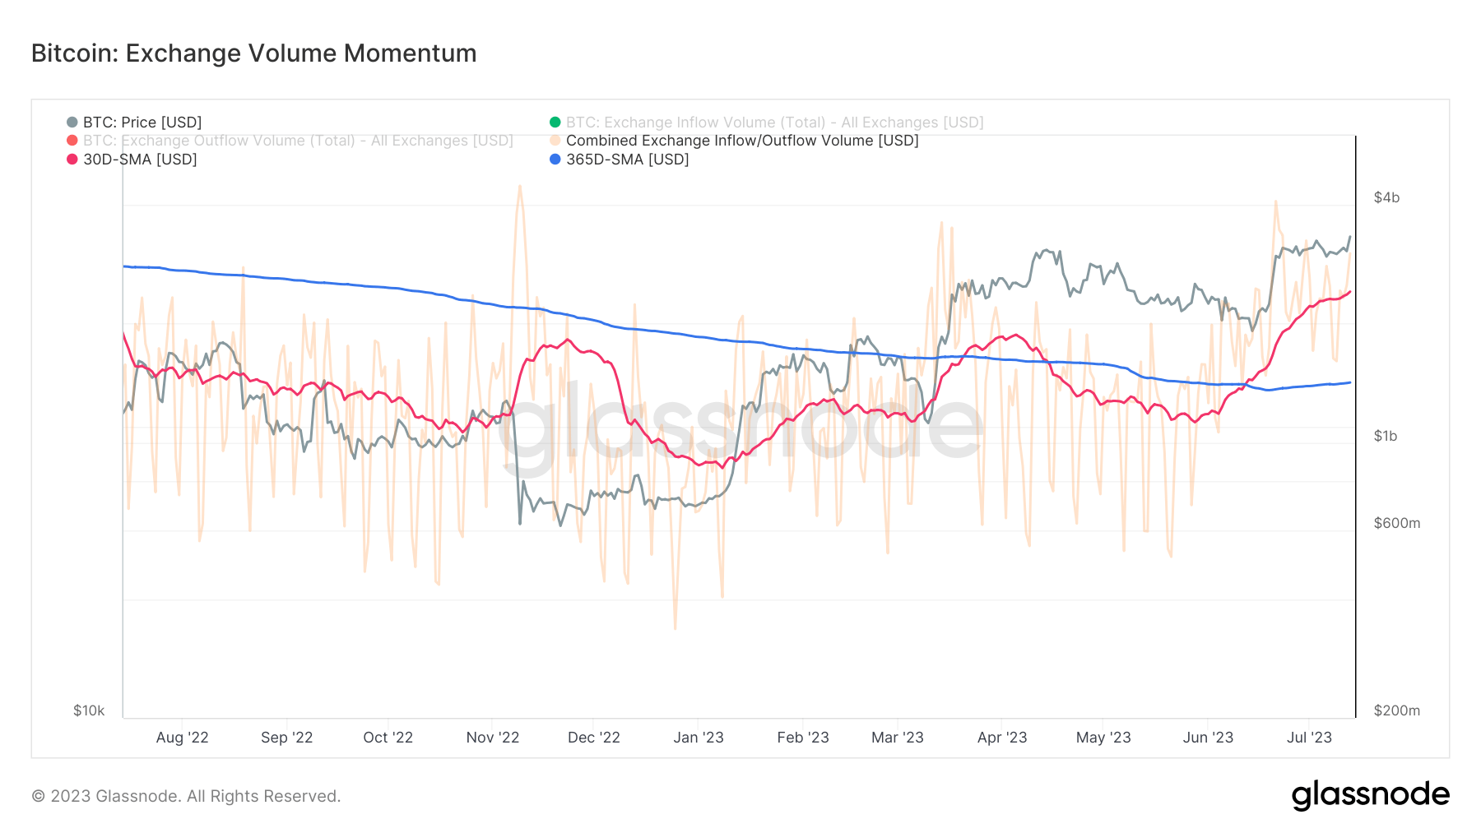
Task: Click the $4b right axis value
Action: point(1386,197)
